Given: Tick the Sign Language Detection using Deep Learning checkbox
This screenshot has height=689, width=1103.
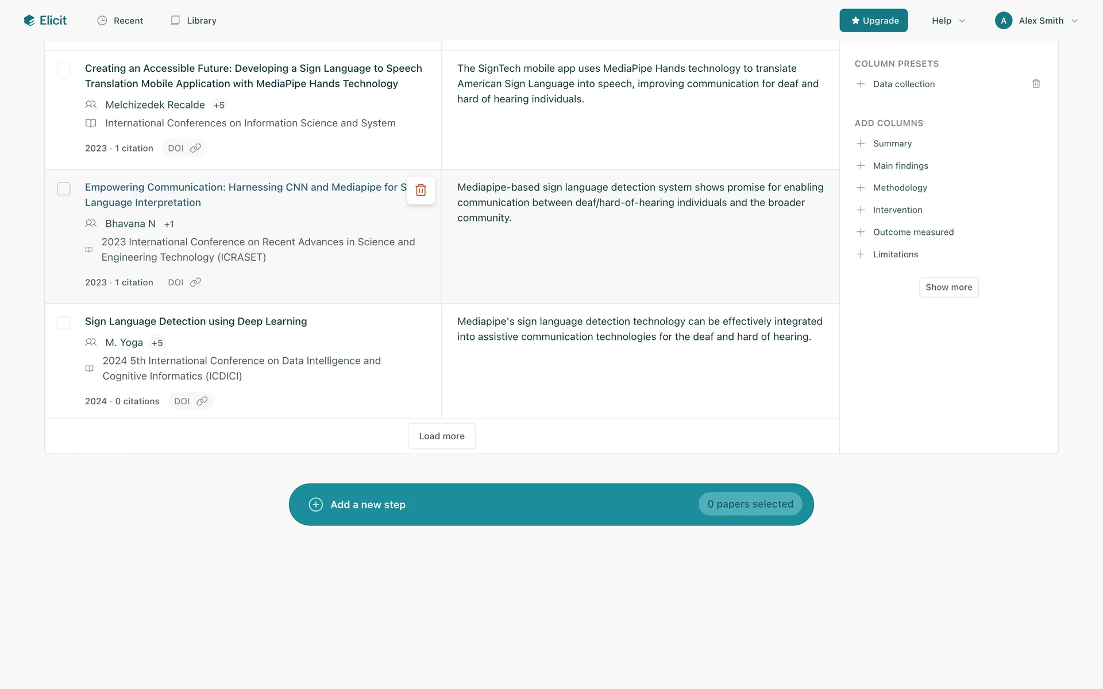Looking at the screenshot, I should (64, 323).
